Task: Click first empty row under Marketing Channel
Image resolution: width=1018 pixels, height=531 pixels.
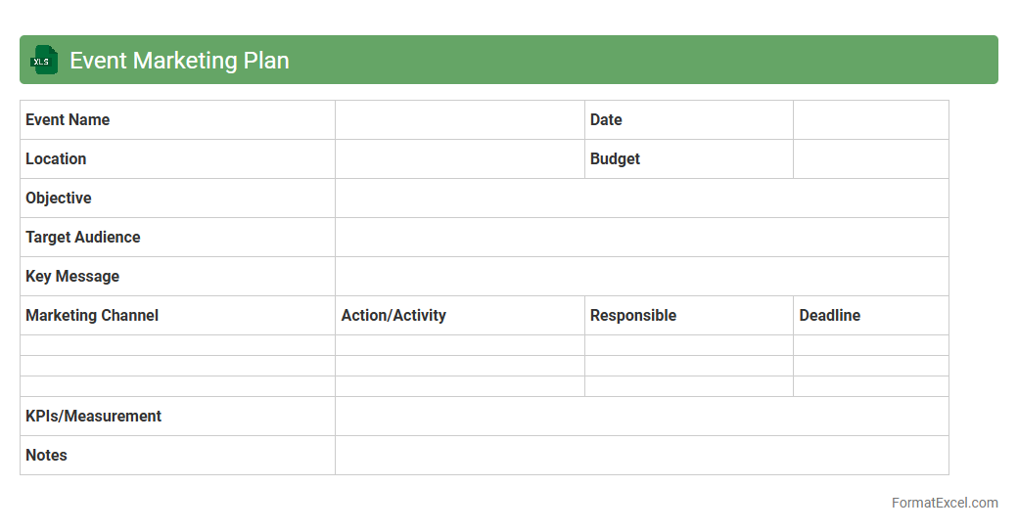Action: 177,345
